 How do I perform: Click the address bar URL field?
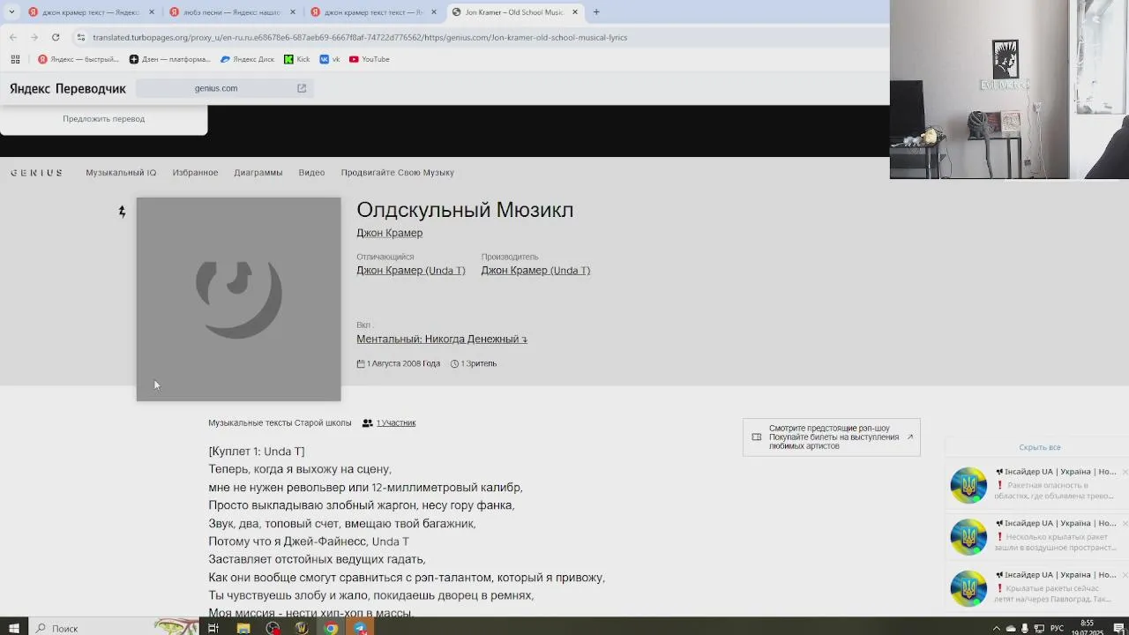[476, 37]
